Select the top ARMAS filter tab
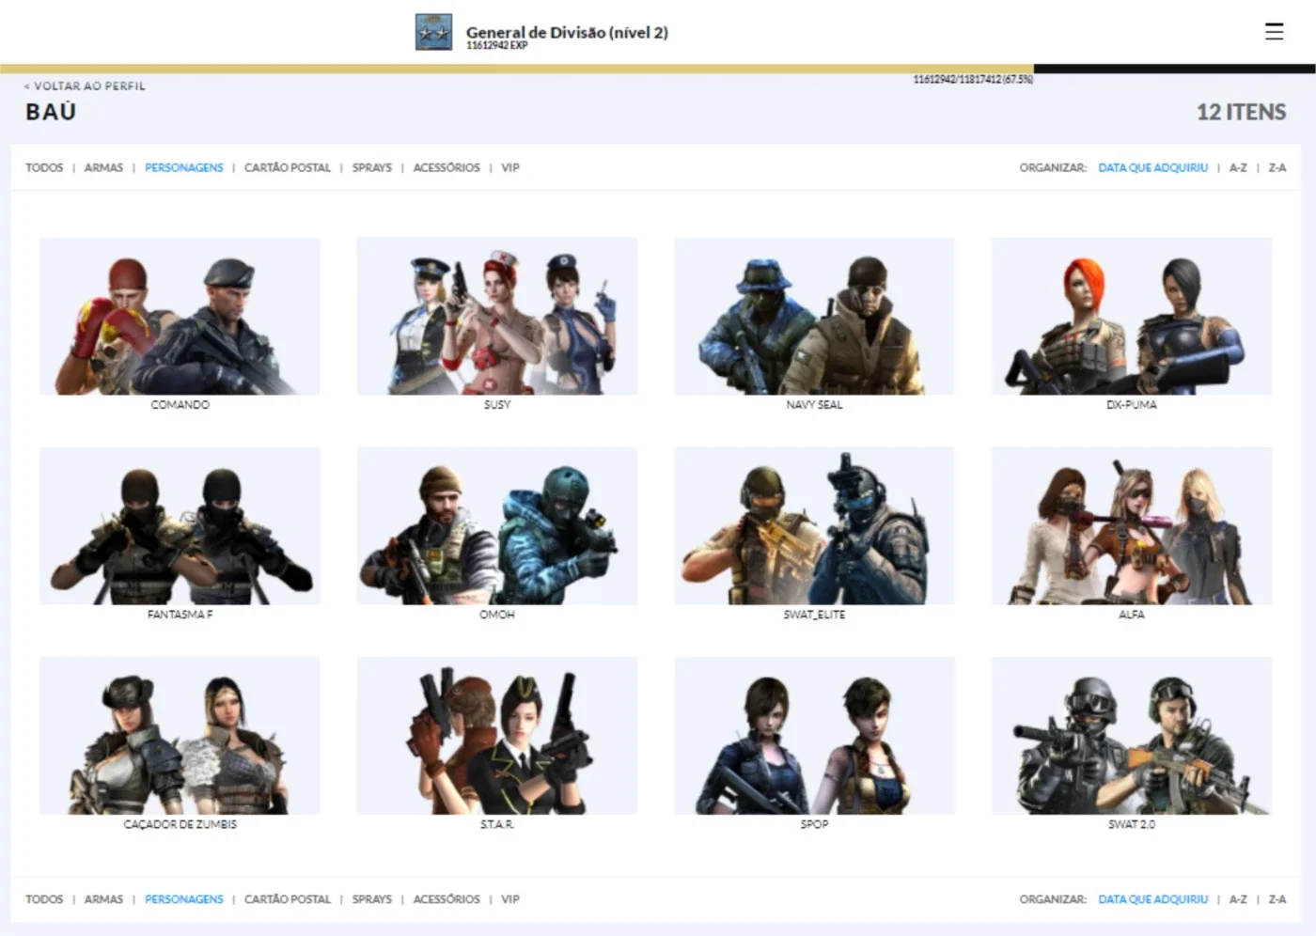The width and height of the screenshot is (1316, 936). point(103,167)
